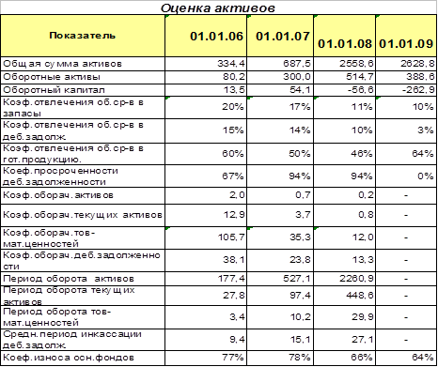This screenshot has height=367, width=438.
Task: Click the 01.01.06 column header
Action: 206,36
